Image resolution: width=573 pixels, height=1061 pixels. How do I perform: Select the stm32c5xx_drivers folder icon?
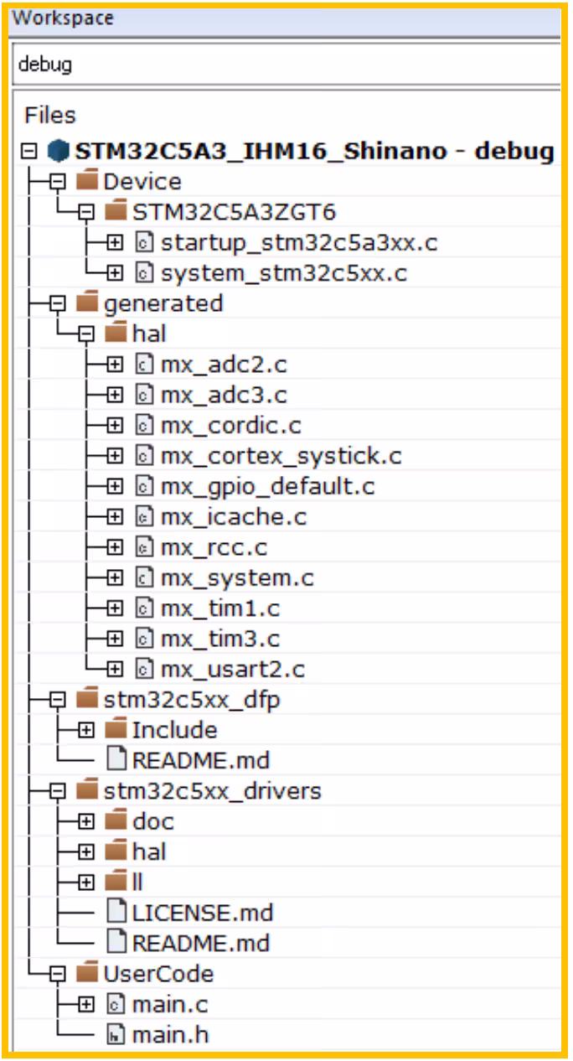click(x=87, y=790)
